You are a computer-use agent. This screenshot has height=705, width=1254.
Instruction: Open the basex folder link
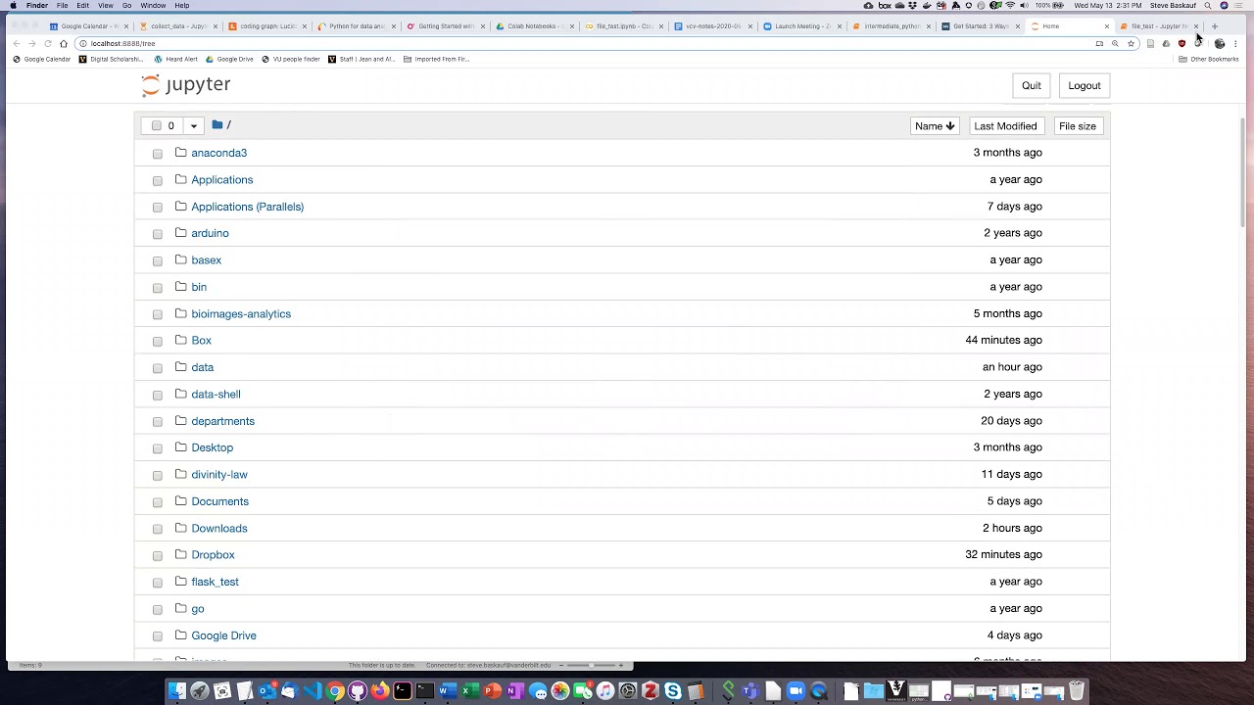[x=206, y=260]
